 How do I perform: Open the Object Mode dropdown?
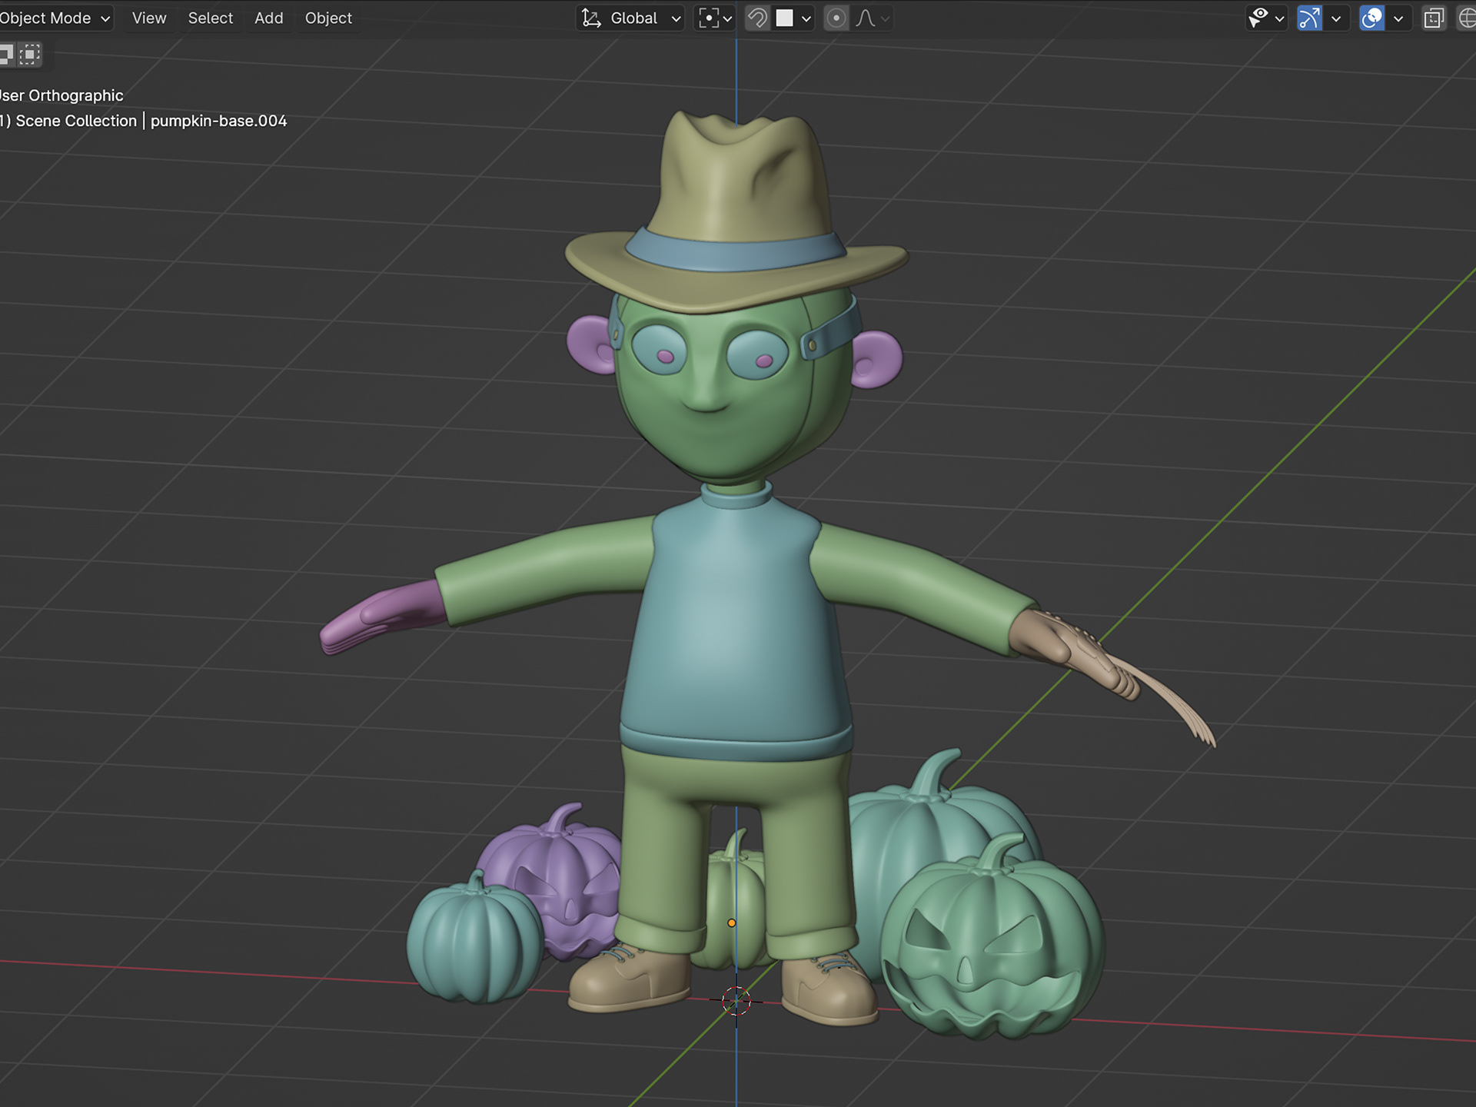pyautogui.click(x=54, y=18)
